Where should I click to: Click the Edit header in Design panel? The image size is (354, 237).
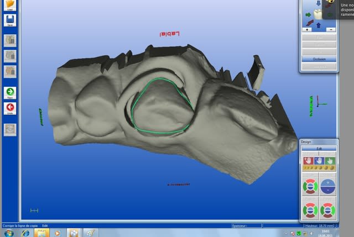(x=319, y=148)
